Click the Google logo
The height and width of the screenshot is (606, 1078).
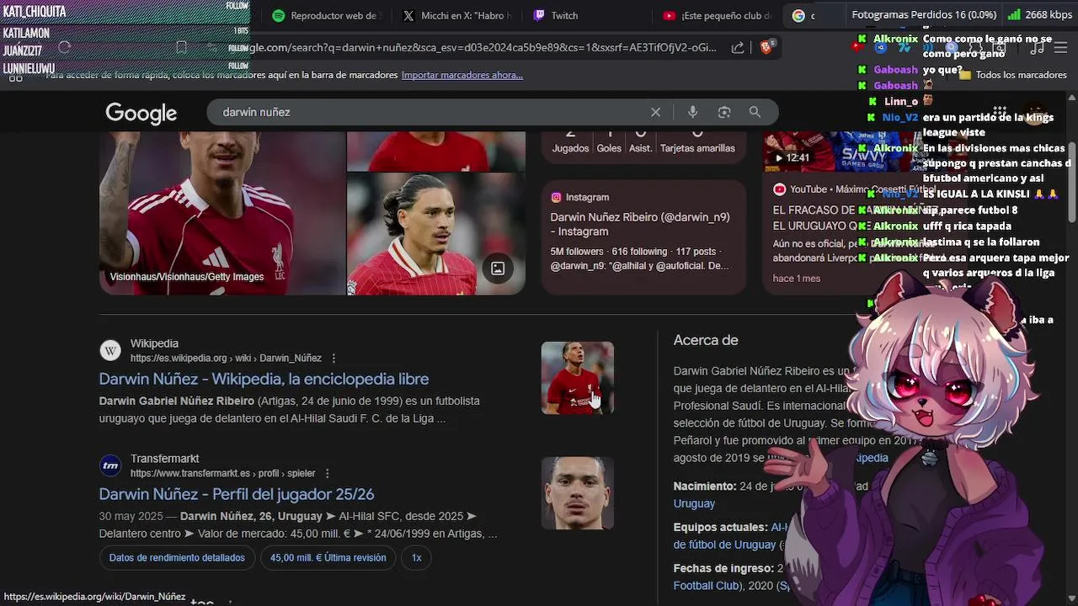coord(141,114)
